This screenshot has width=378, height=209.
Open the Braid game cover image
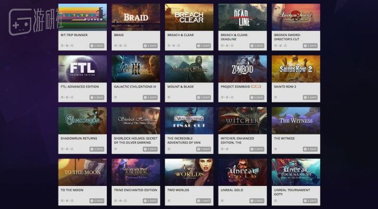136,17
